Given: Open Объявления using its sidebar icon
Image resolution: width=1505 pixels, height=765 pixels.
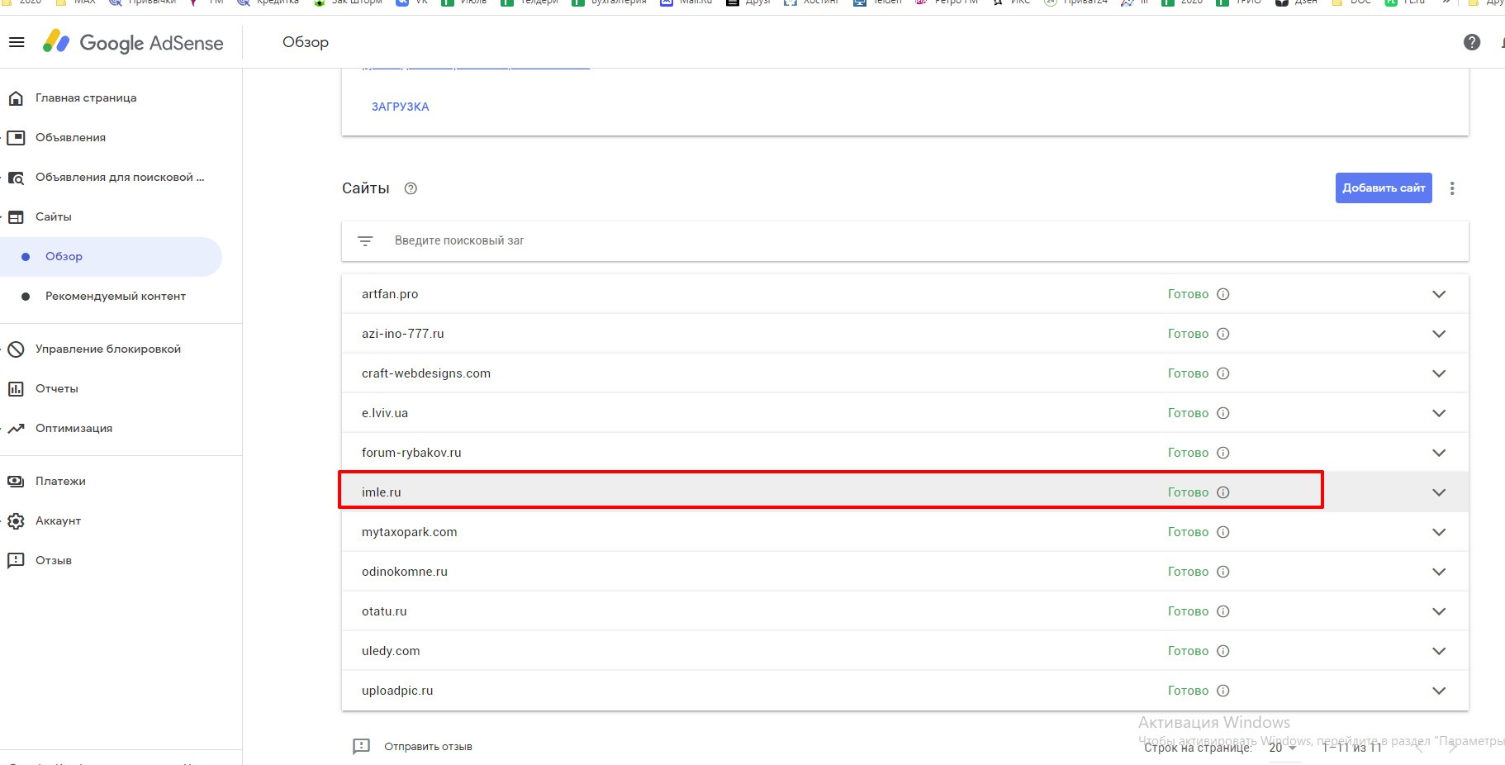Looking at the screenshot, I should 16,138.
